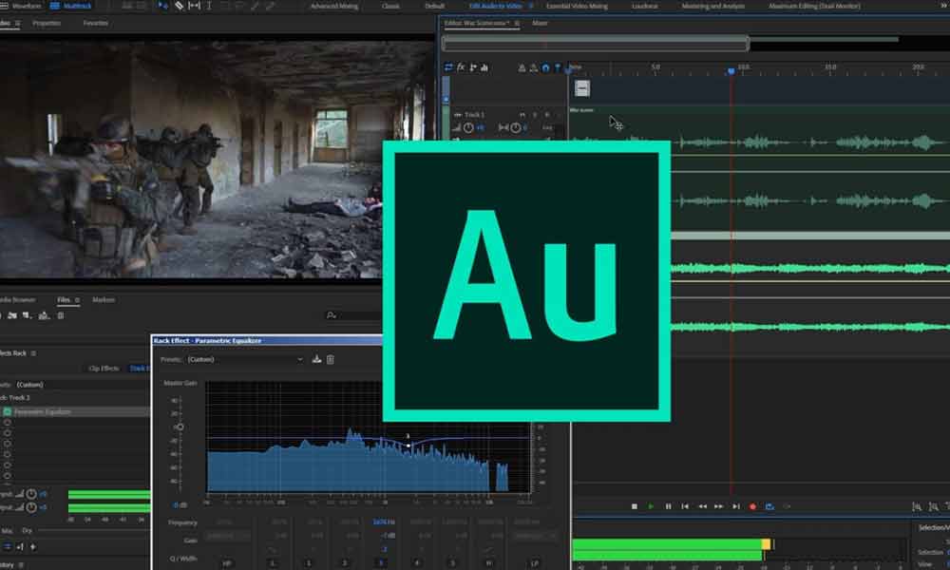Toggle Loop Playback in the transport bar
The image size is (950, 570).
click(769, 506)
